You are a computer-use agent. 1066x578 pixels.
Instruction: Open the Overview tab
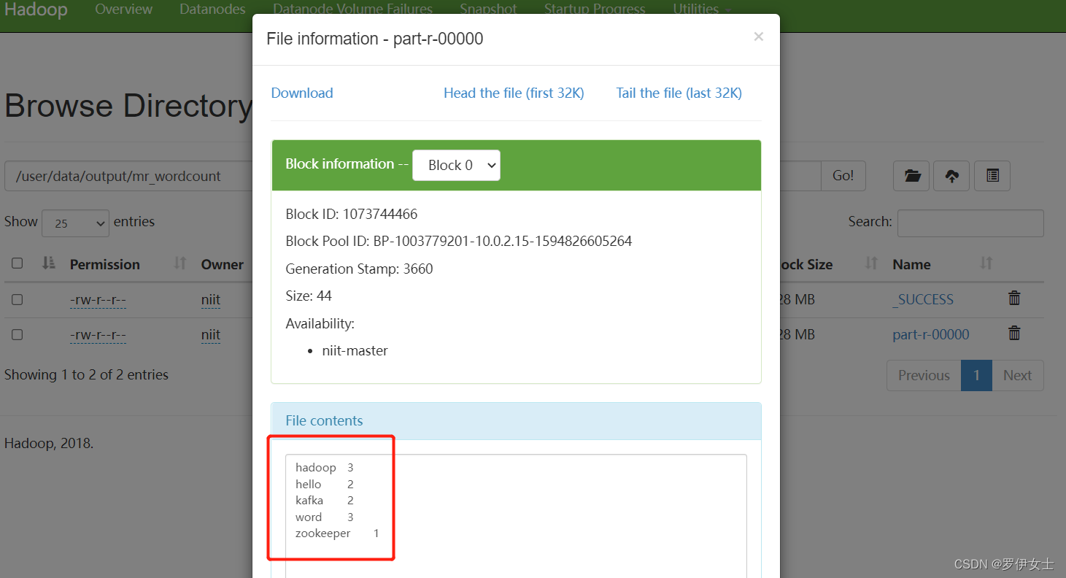[x=124, y=9]
